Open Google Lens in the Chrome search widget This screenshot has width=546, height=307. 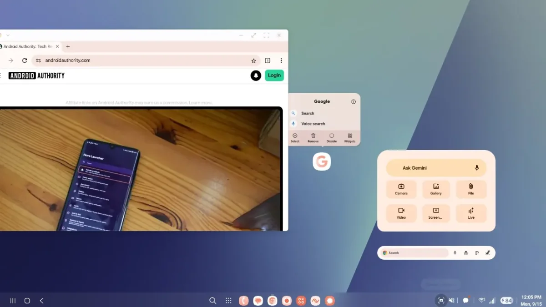coord(476,252)
